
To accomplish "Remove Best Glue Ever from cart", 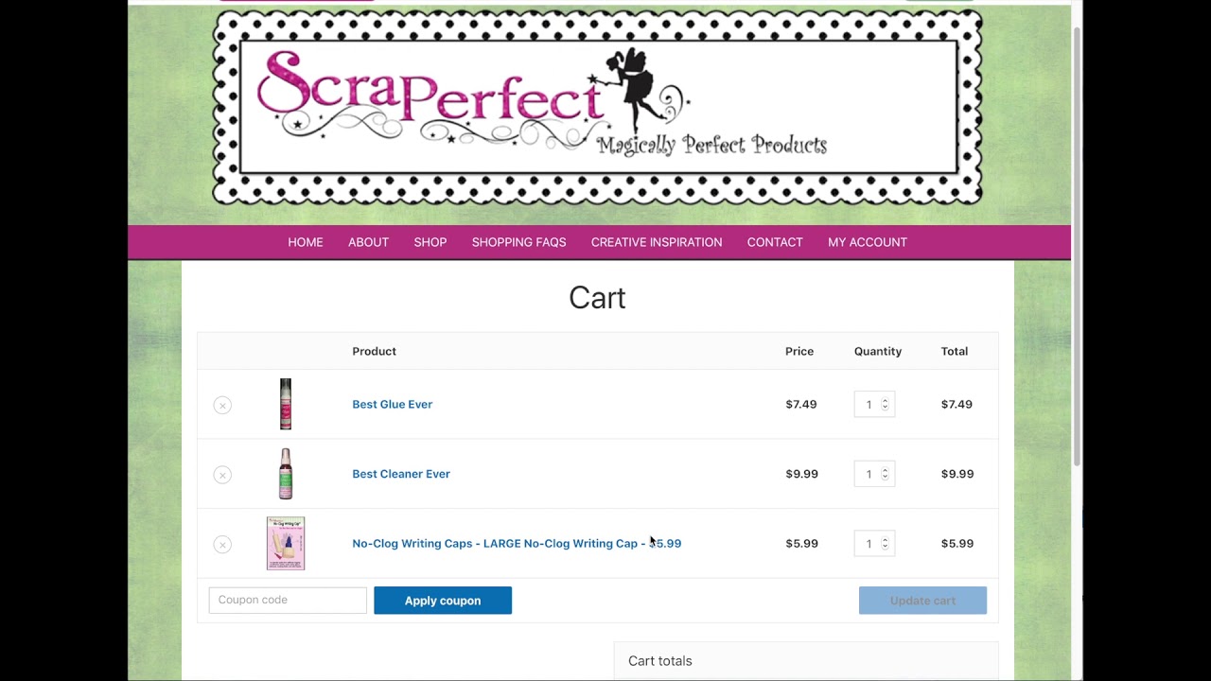I will (222, 405).
